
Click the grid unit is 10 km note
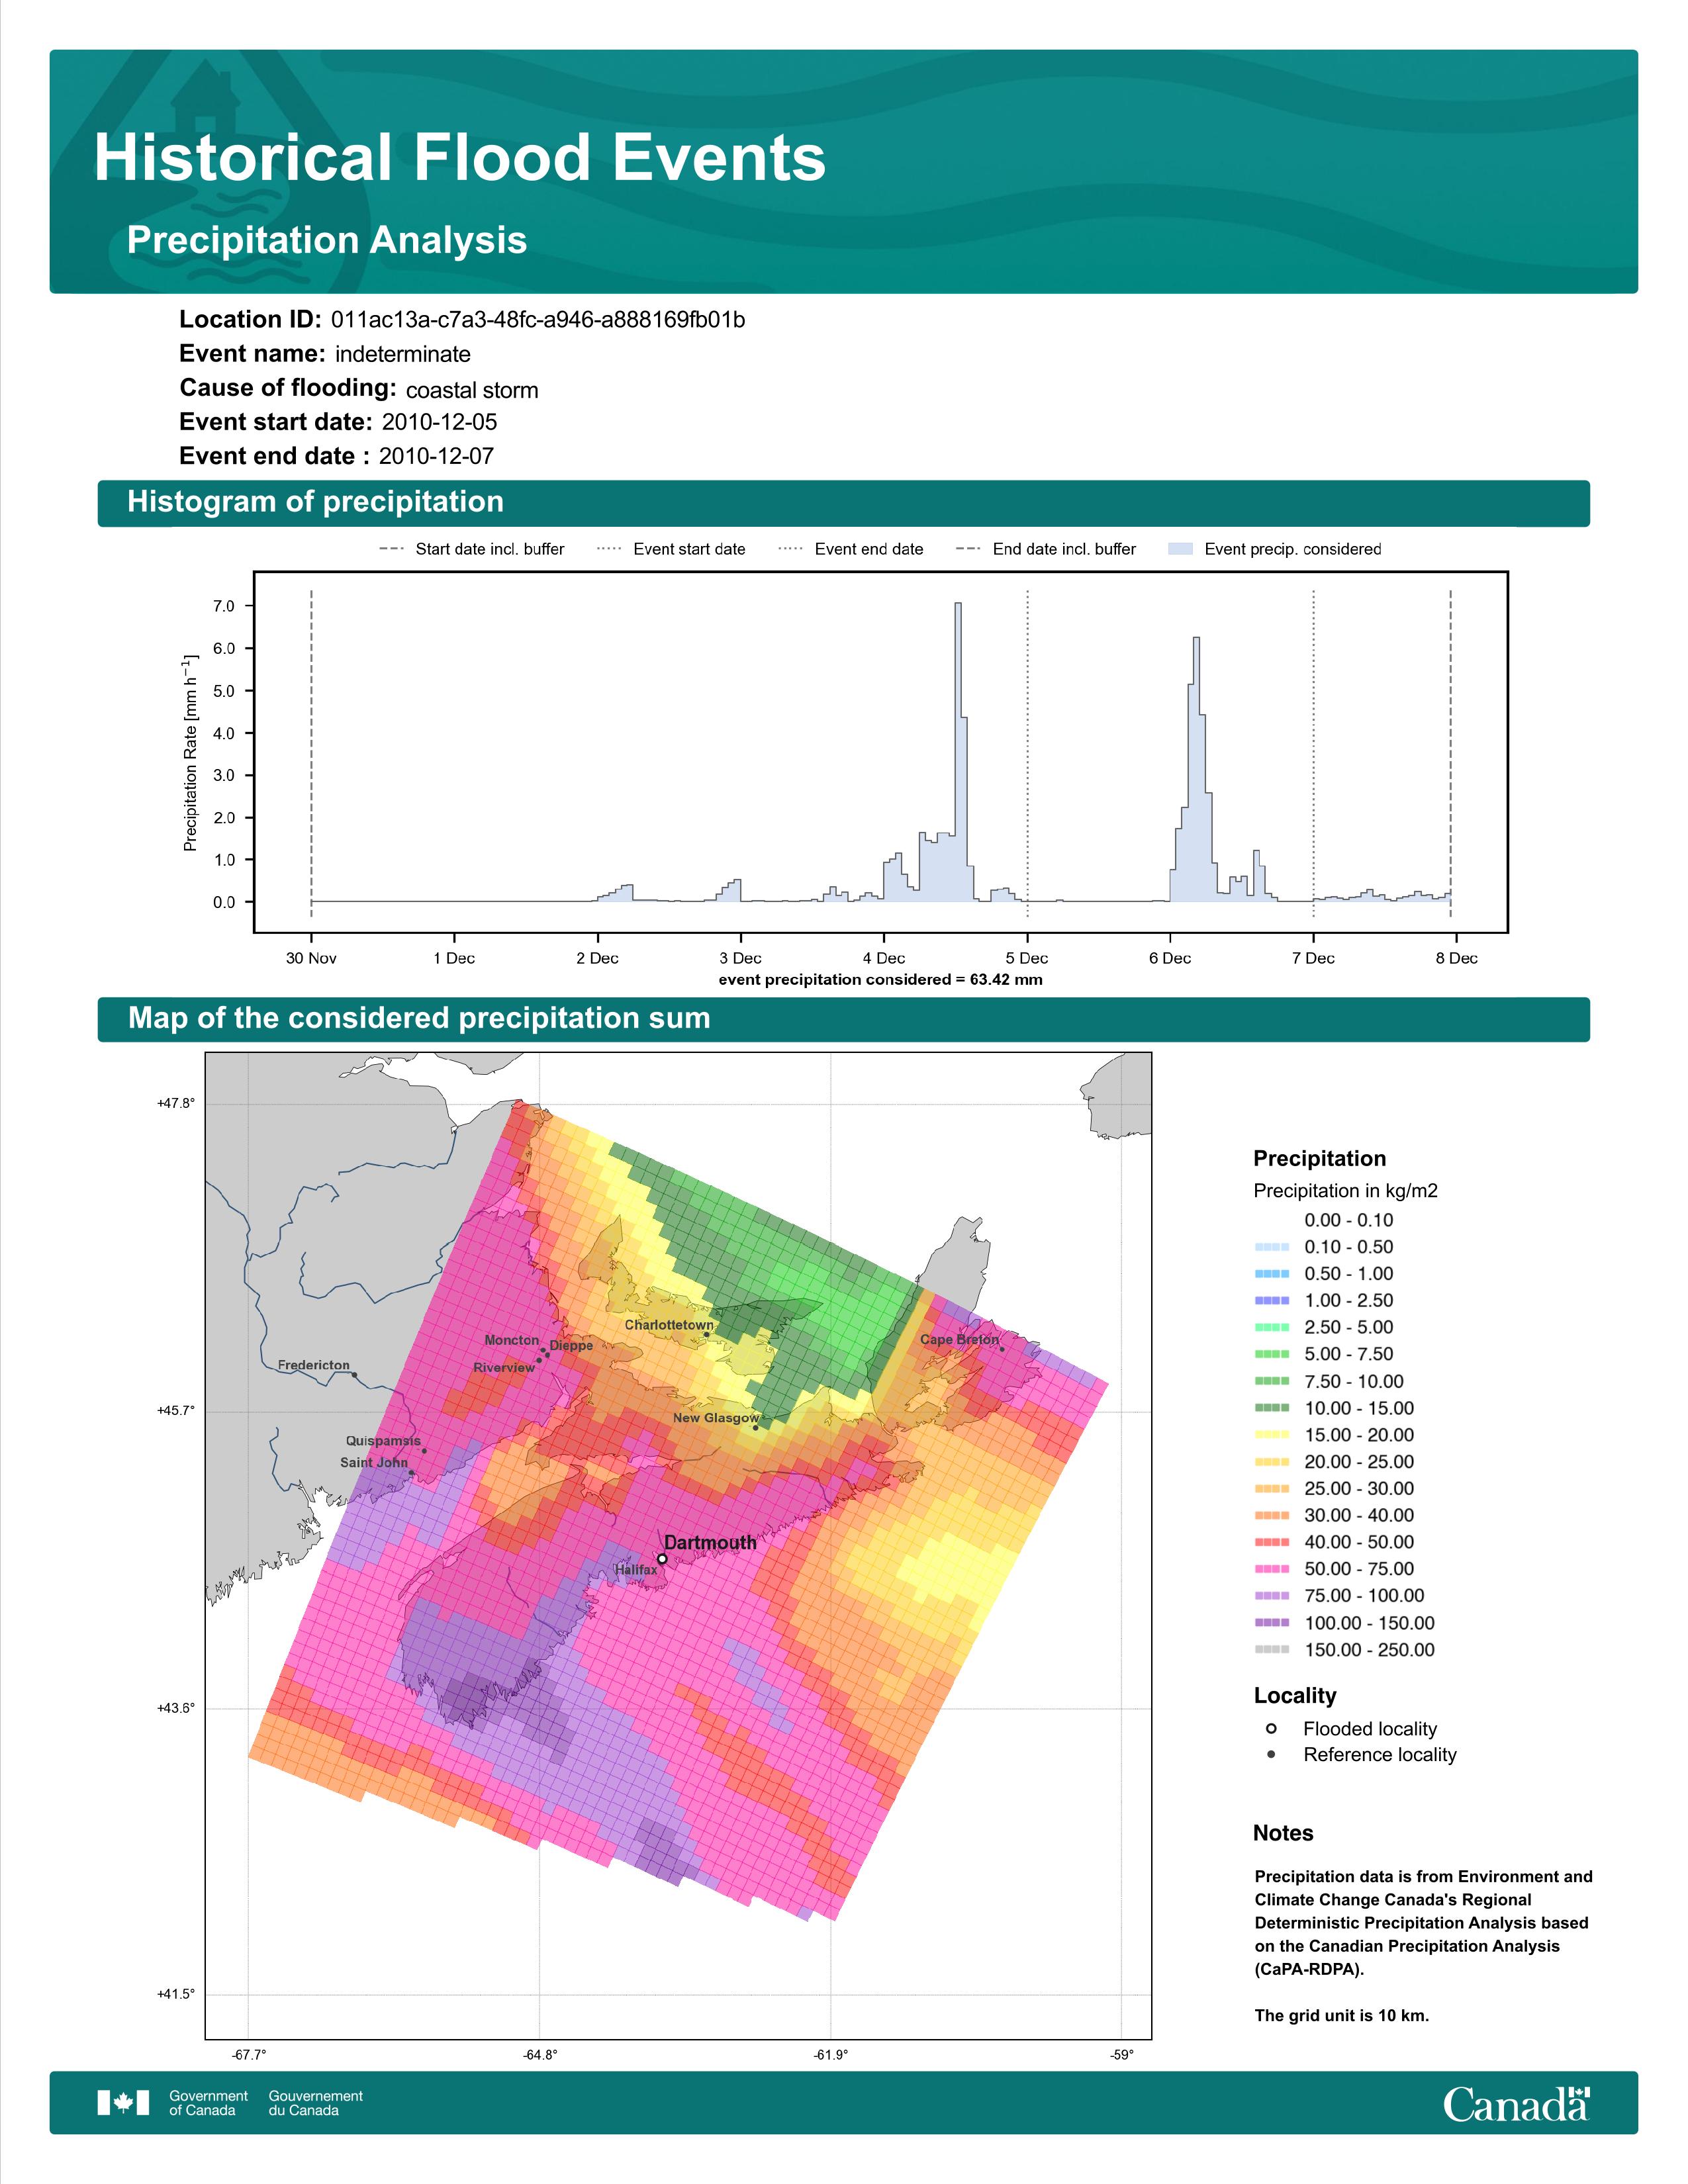pyautogui.click(x=1342, y=2015)
